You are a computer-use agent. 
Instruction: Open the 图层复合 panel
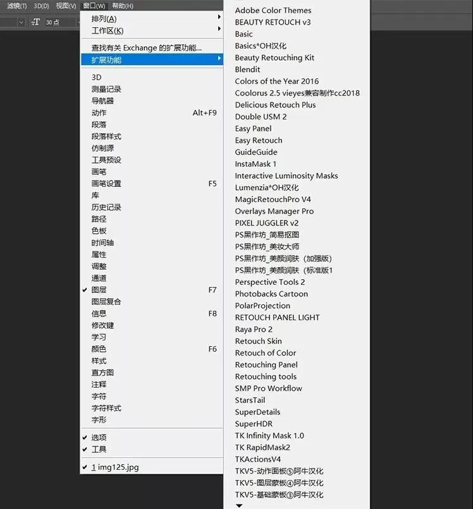point(152,302)
